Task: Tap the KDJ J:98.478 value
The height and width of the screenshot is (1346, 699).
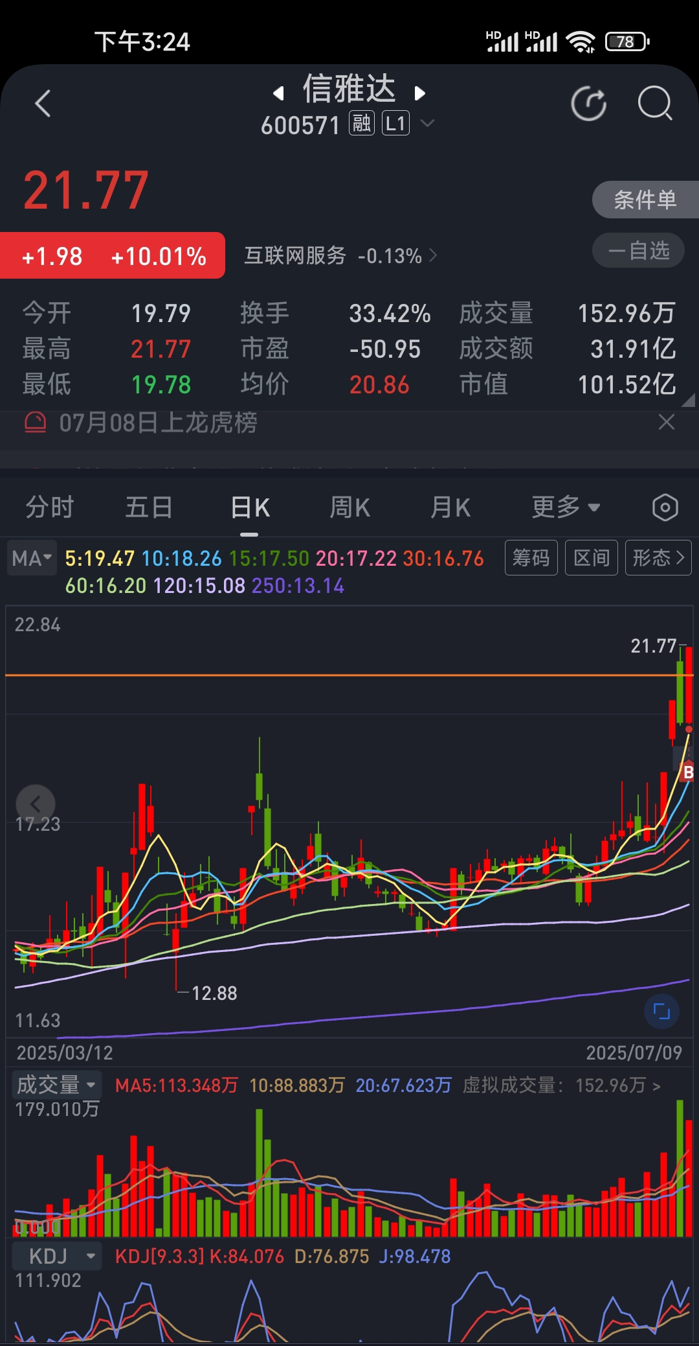Action: [x=415, y=1257]
